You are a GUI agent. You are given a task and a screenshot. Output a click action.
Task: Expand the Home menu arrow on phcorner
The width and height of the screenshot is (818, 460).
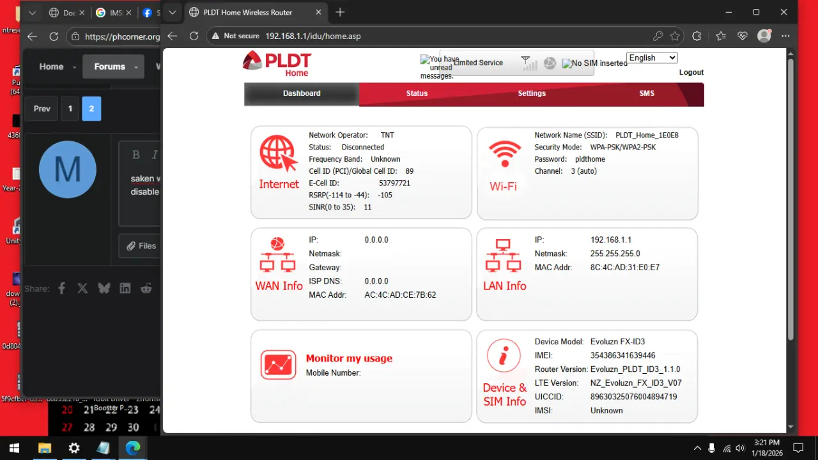point(74,67)
